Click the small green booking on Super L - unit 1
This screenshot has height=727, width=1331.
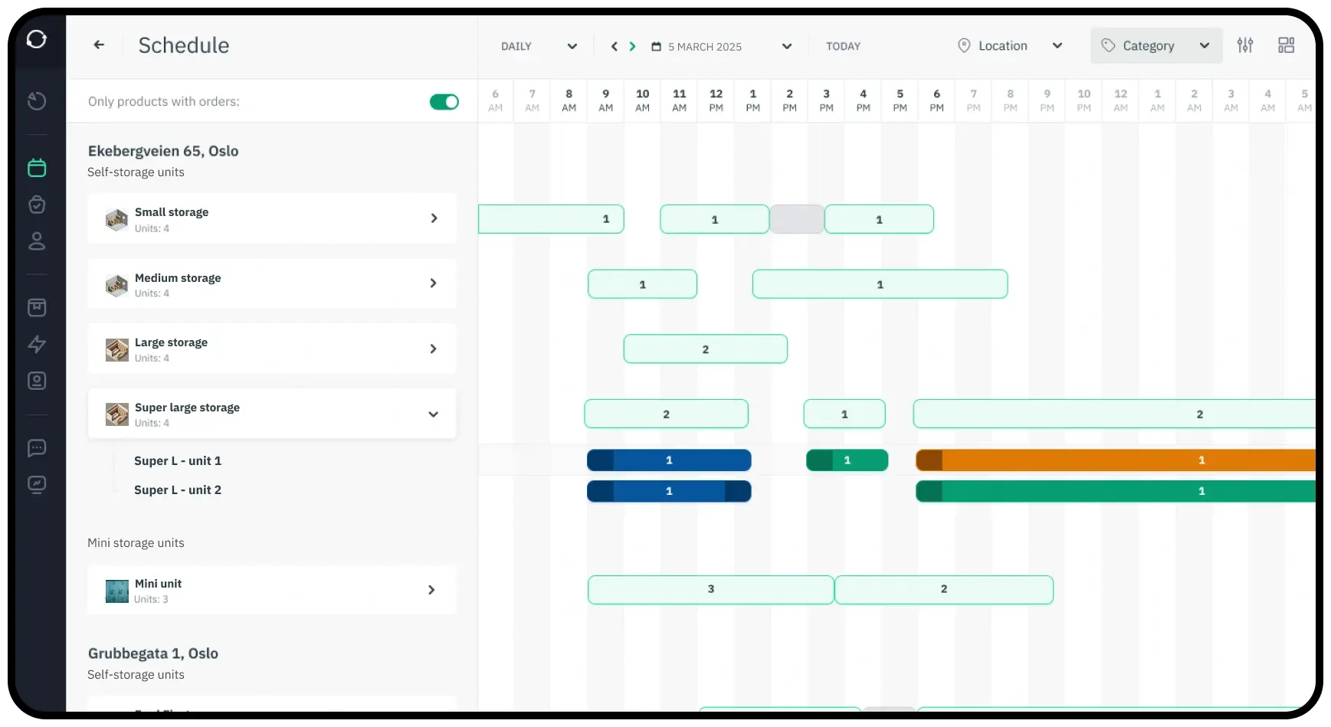[x=847, y=460]
